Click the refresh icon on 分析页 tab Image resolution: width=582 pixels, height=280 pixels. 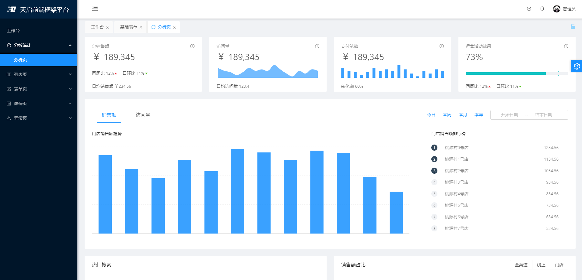pos(153,27)
